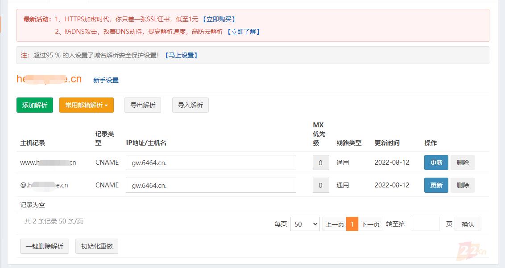Open the 马上设置 security link
Image resolution: width=505 pixels, height=268 pixels.
click(x=181, y=55)
